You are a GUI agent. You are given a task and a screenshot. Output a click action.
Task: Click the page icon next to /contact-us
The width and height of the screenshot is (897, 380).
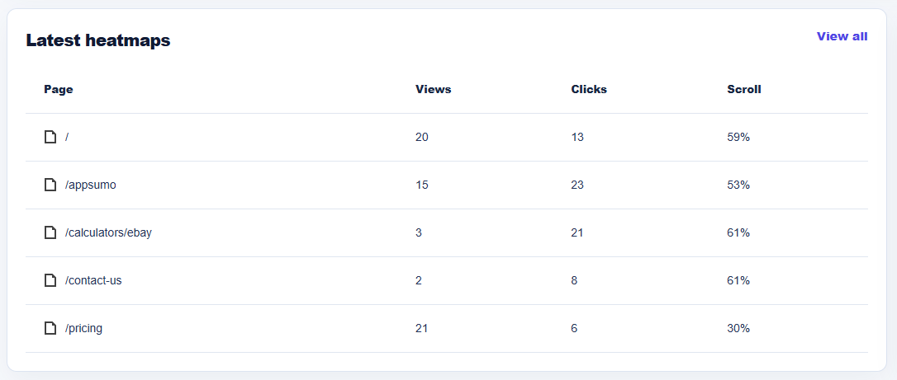coord(50,281)
